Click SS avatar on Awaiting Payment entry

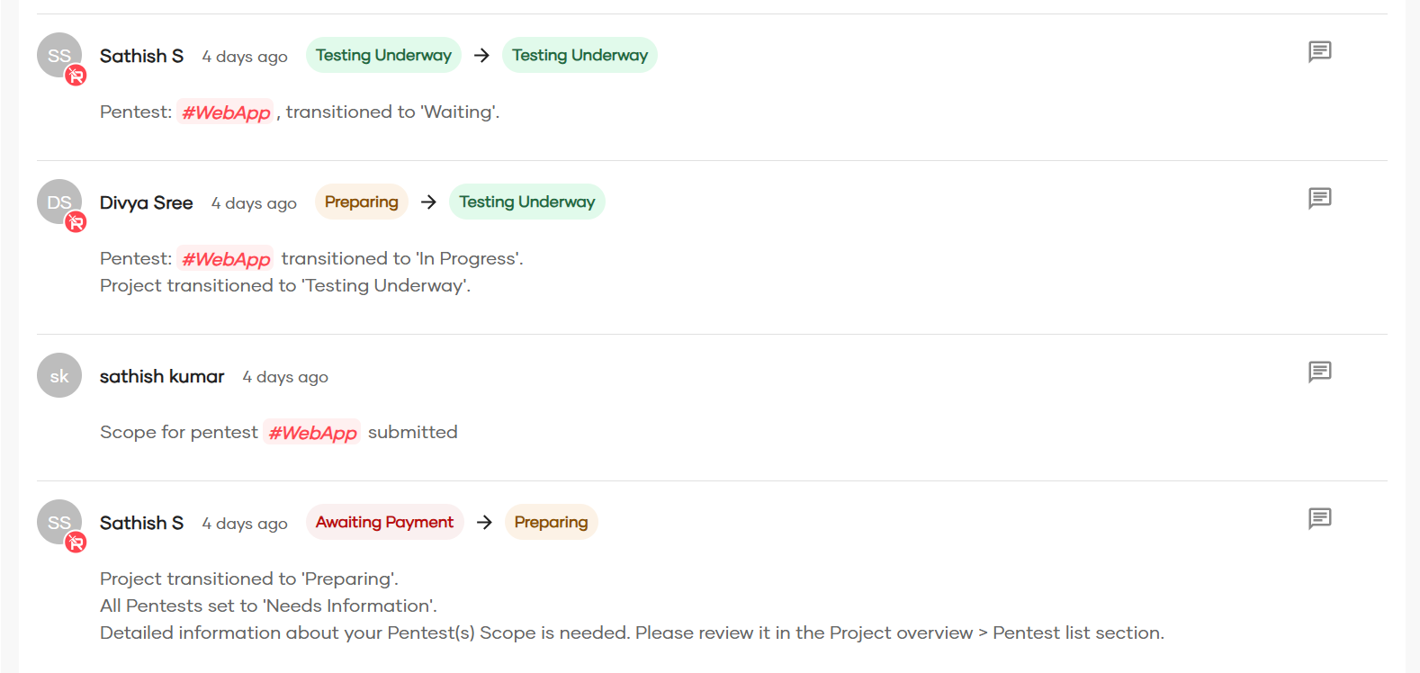point(58,522)
